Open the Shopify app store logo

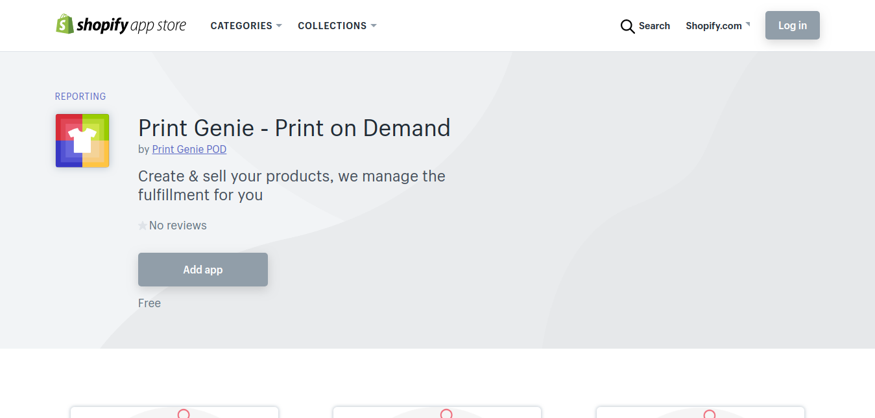[x=121, y=25]
